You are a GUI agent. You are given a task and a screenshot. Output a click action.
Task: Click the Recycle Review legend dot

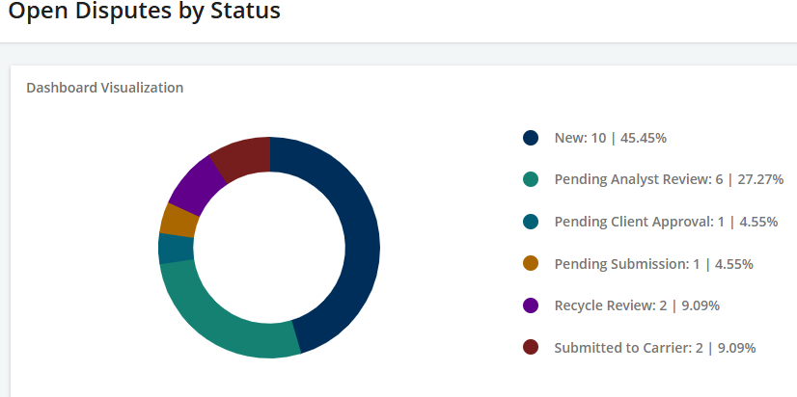point(530,305)
